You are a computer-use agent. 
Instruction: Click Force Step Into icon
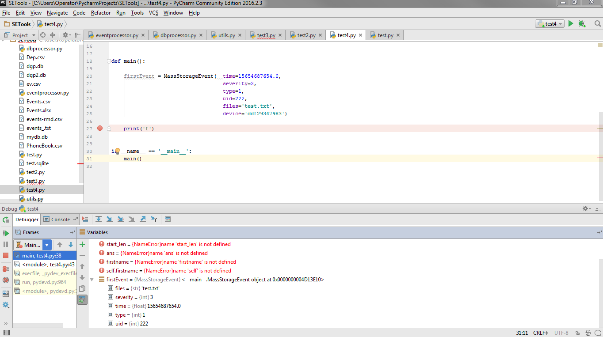tap(131, 219)
